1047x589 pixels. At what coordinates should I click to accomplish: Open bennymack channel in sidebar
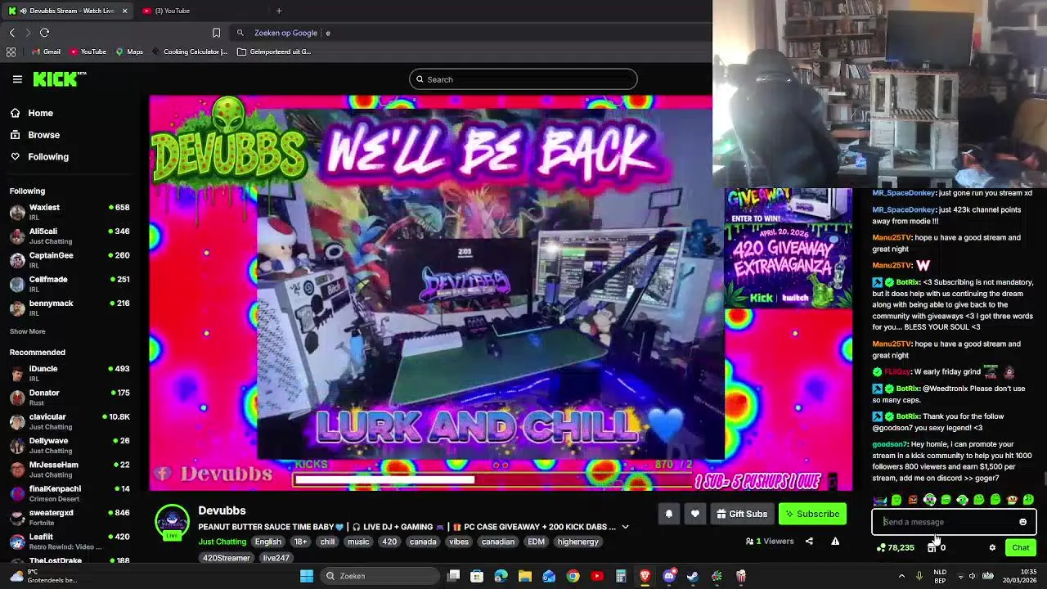70,308
